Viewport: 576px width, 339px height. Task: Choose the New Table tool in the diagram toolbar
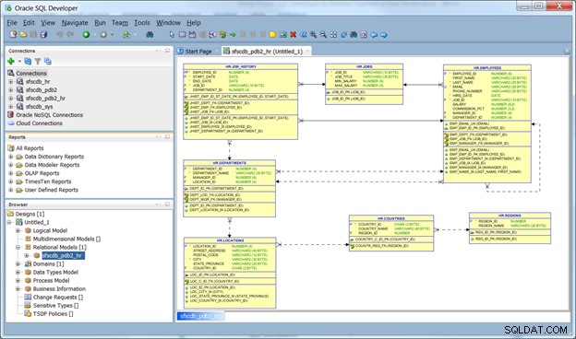pyautogui.click(x=182, y=34)
